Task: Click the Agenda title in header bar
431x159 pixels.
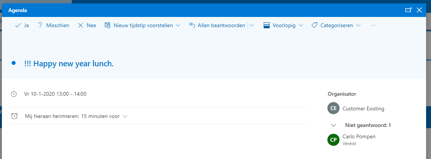Action: click(x=18, y=11)
